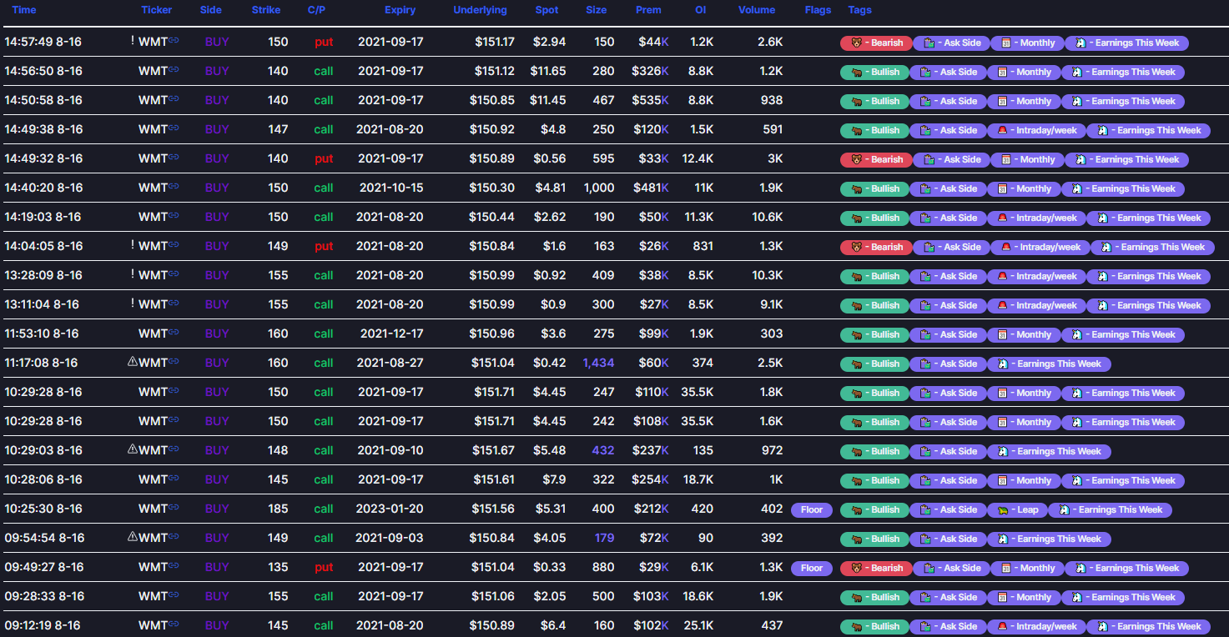
Task: Open the WMT ticker in the 14:40:20 row
Action: [153, 188]
